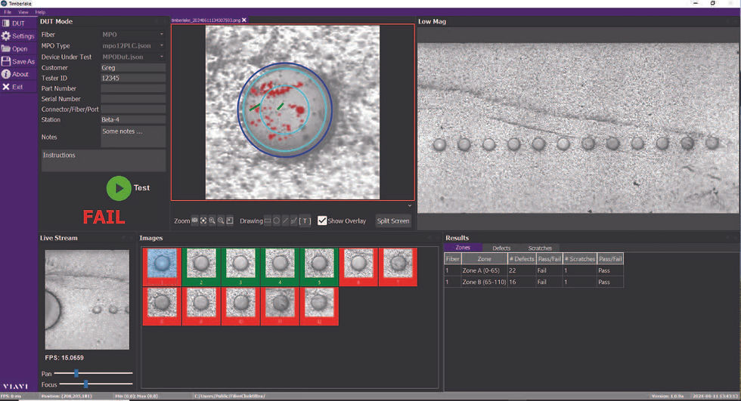
Task: Open the View menu
Action: tap(23, 12)
